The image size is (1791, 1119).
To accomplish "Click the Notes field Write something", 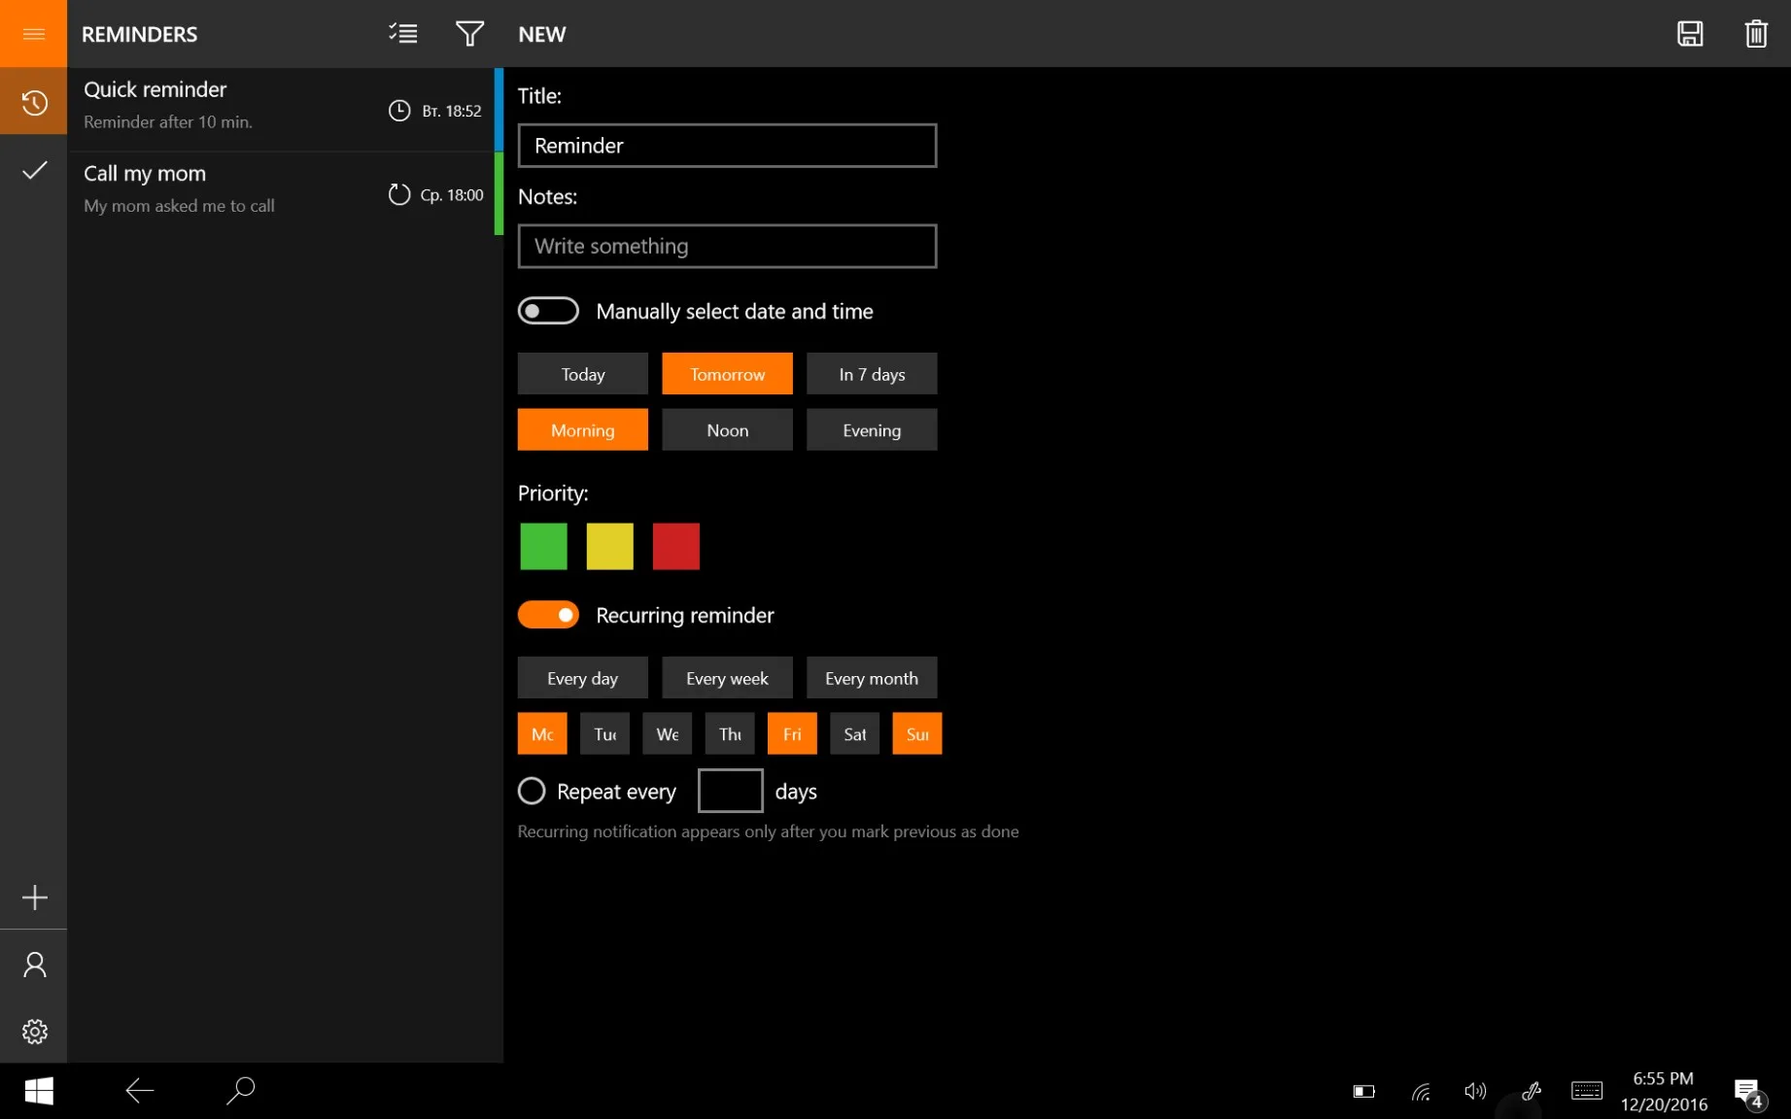I will tap(728, 246).
